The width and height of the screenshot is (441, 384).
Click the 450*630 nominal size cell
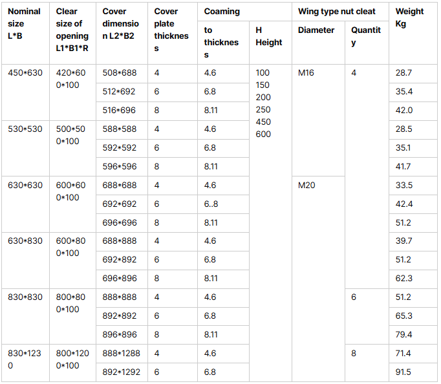coord(25,73)
